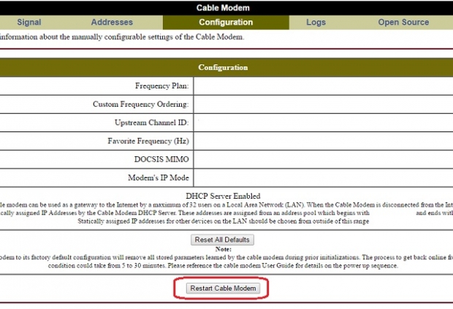Switch to the Addresses tab

[112, 22]
